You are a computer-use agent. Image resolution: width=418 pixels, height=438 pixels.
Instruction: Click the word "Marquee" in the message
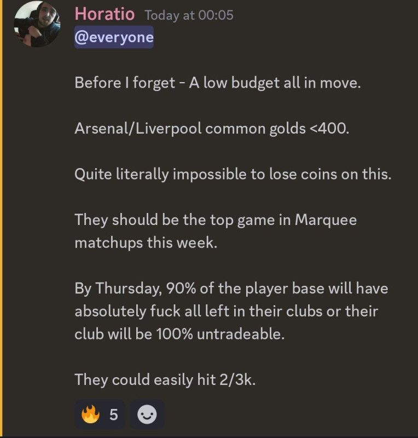point(326,220)
